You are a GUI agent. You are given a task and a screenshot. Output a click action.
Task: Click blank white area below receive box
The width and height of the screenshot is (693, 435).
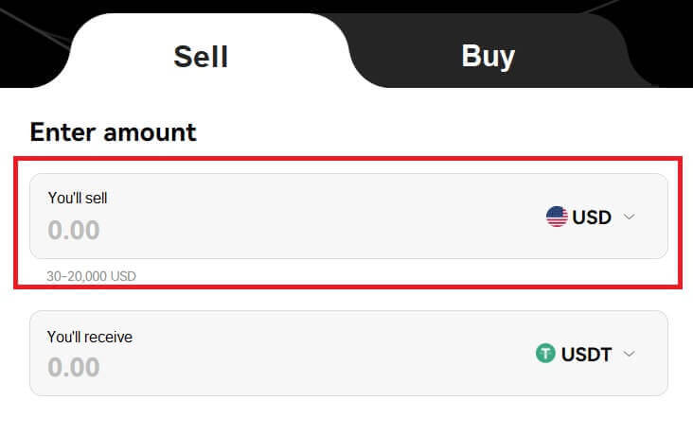[x=346, y=416]
